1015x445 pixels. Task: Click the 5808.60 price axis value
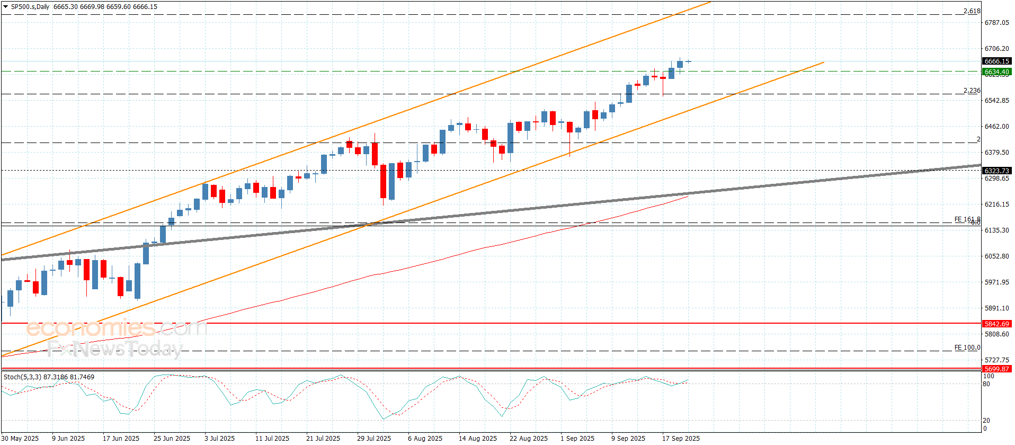pos(996,334)
